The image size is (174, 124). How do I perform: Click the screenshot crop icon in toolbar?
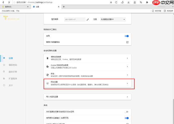coord(141,2)
